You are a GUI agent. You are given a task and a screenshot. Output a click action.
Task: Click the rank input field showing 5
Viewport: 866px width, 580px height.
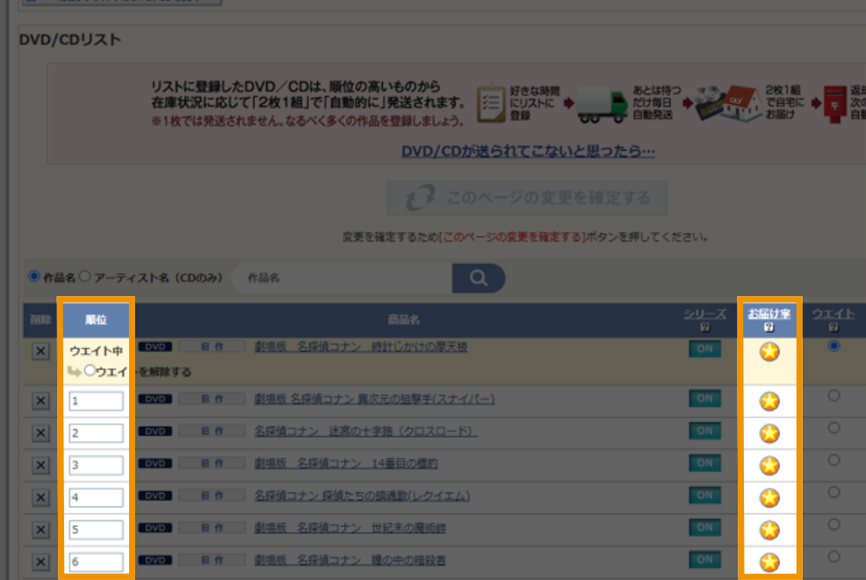tap(96, 530)
